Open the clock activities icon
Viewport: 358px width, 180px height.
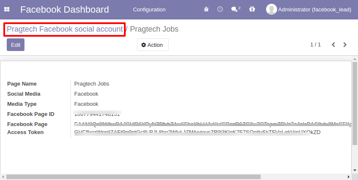coord(220,9)
